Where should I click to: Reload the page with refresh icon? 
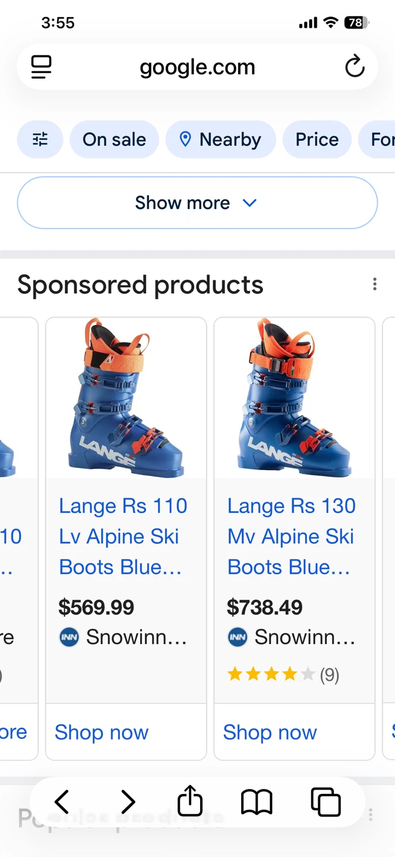click(355, 67)
